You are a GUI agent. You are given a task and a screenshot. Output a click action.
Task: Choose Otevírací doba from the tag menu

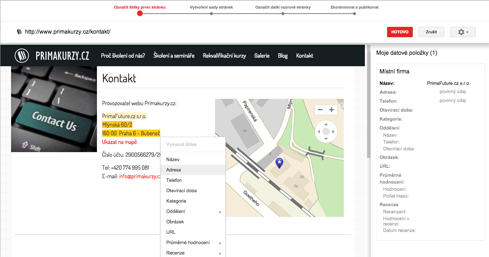[193, 191]
